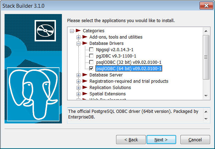Click the Next button
215x149 pixels.
161,140
